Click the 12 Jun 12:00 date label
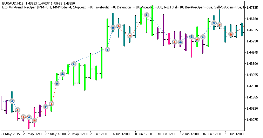Image resolution: width=263 pixels, height=138 pixels. (x=189, y=134)
